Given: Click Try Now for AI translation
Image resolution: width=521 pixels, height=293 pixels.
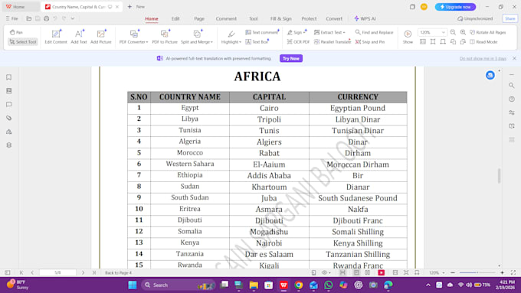Looking at the screenshot, I should [290, 58].
